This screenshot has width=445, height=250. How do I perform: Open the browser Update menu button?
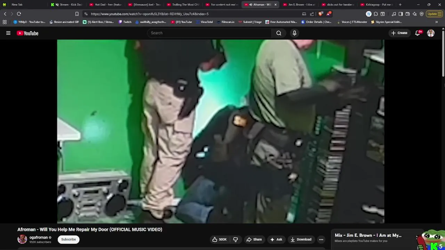tap(434, 14)
